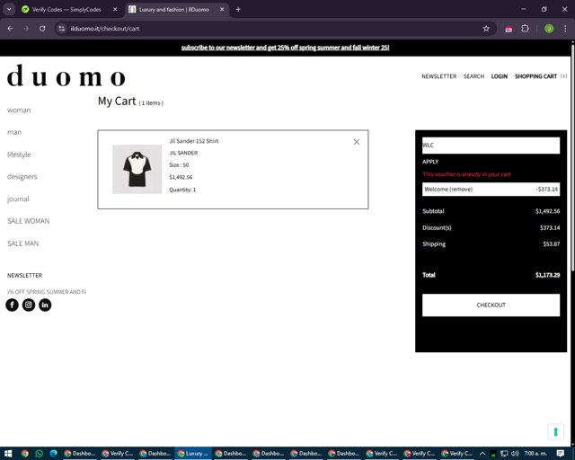This screenshot has height=460, width=575.
Task: Click the duomo logo
Action: (x=66, y=76)
